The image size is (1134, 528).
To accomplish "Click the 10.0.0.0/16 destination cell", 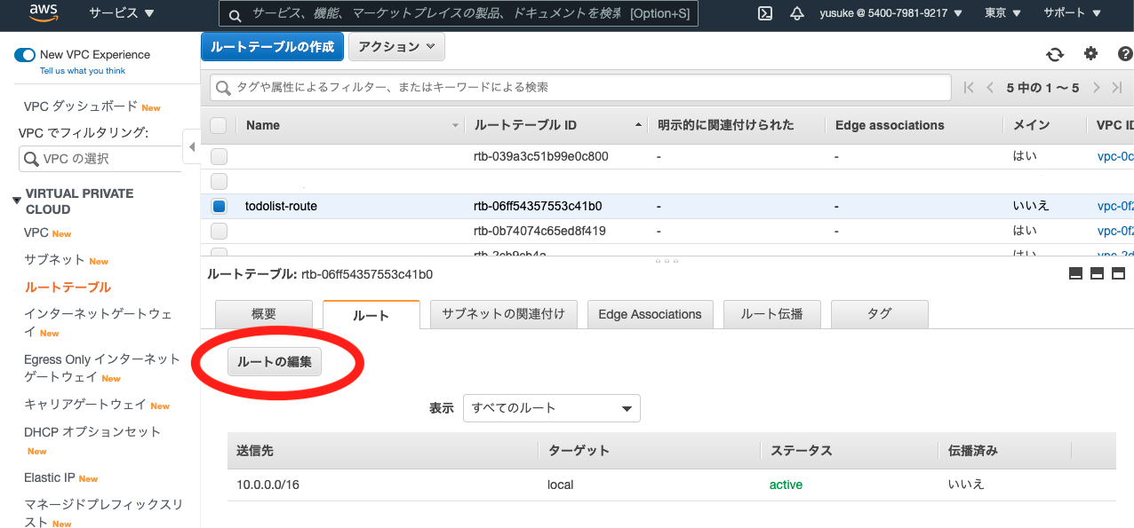I will coord(268,485).
